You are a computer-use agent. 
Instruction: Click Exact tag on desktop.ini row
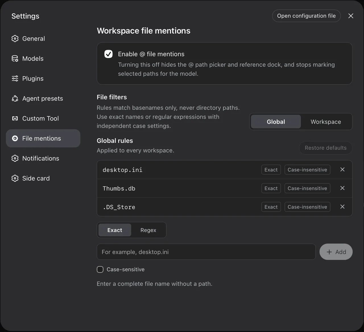271,170
